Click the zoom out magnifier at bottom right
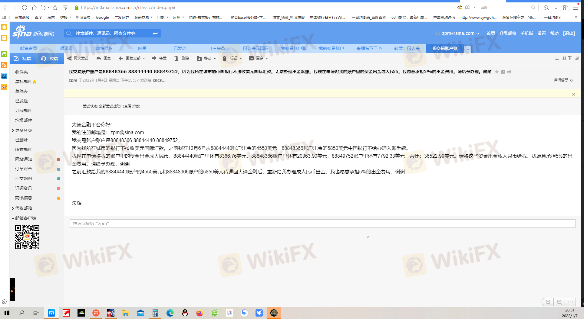Viewport: 584px width, 319px height. pos(559,302)
